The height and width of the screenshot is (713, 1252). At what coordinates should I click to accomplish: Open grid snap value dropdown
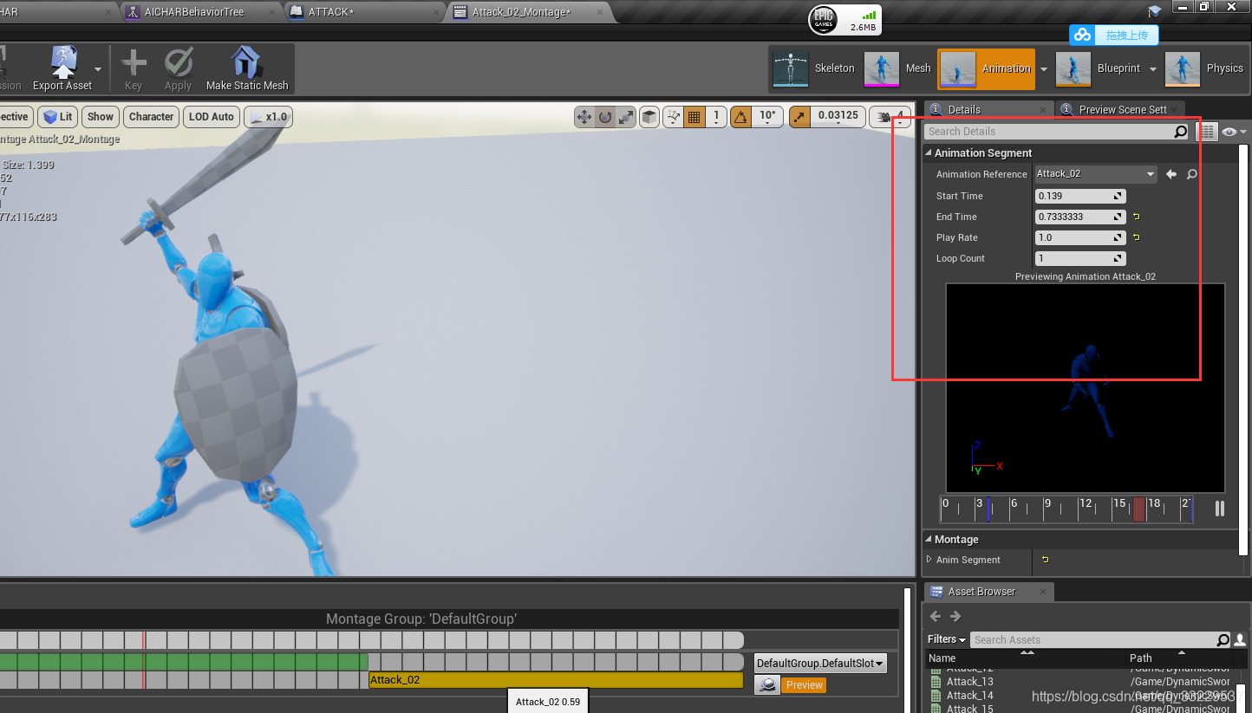715,117
